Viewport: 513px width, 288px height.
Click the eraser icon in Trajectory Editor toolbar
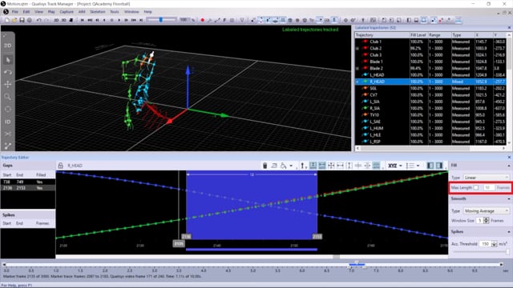[274, 166]
